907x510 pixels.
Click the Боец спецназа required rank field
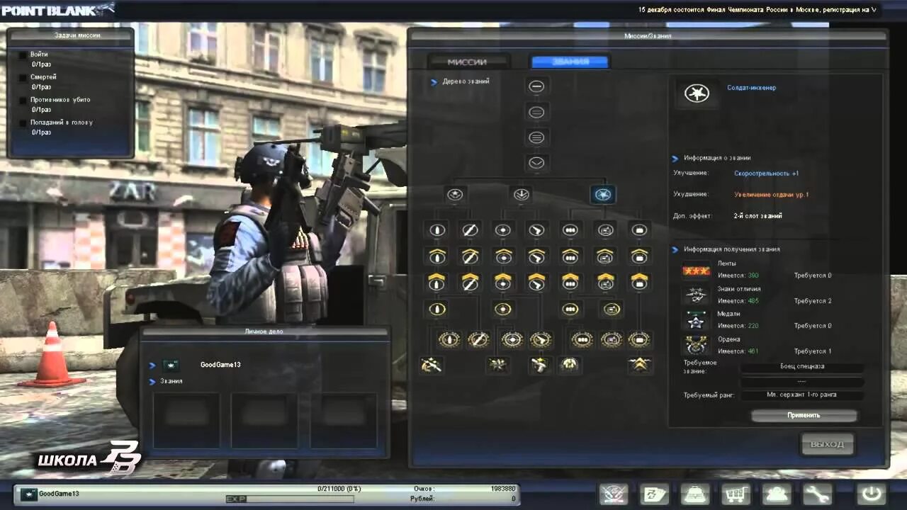point(802,367)
